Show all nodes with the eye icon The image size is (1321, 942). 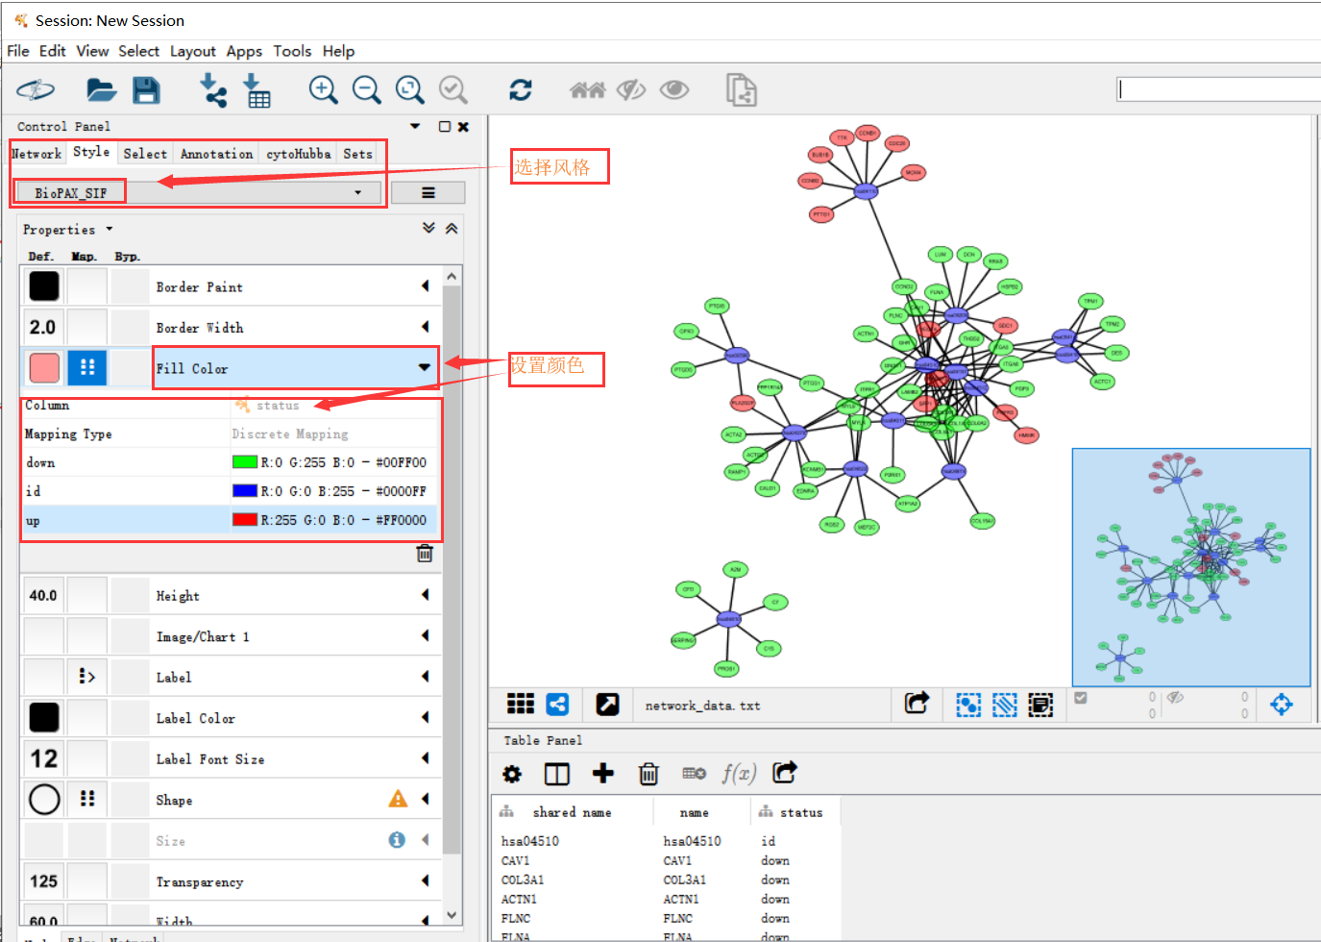(674, 90)
